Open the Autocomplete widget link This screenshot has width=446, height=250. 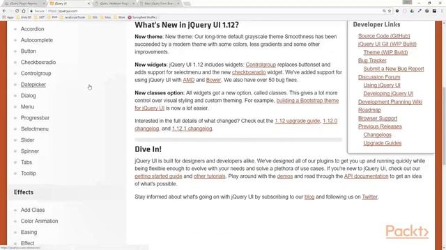pos(37,40)
